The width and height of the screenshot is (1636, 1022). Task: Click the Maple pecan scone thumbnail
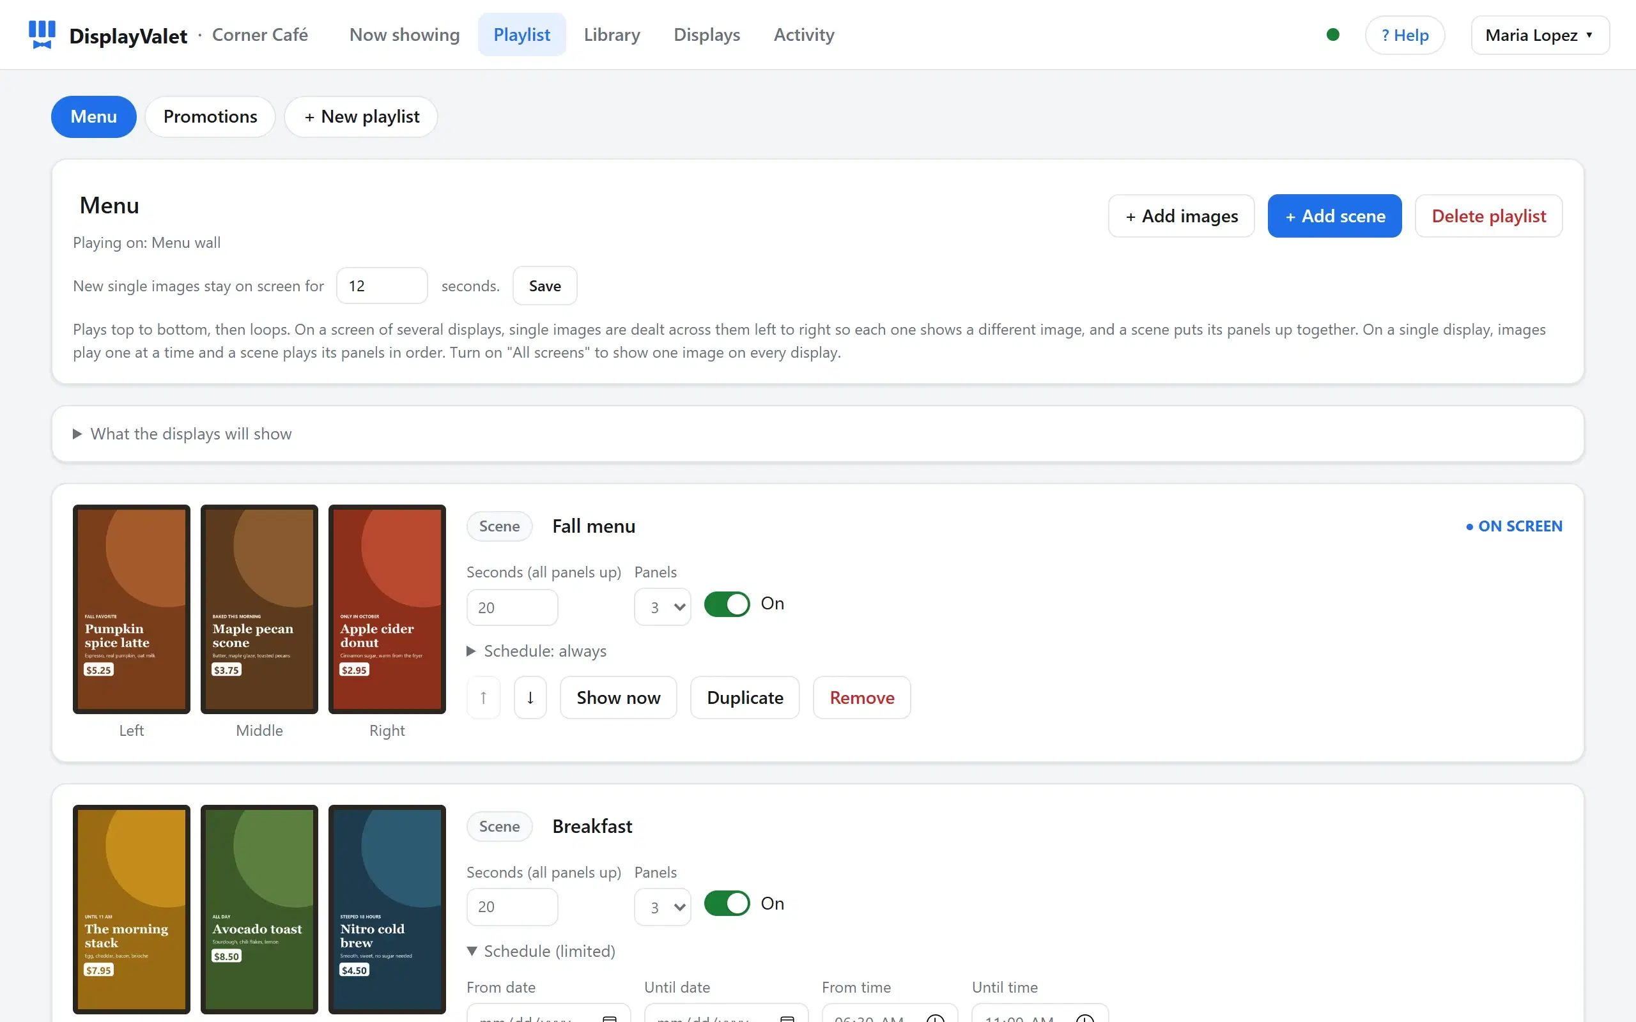[259, 609]
